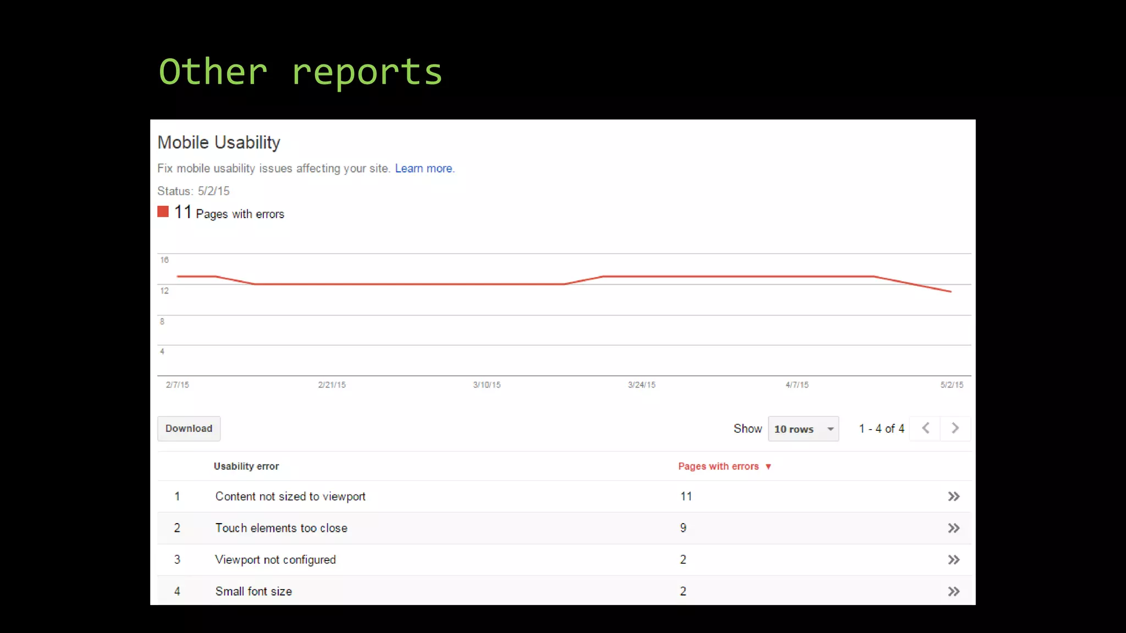Click the 4/7/15 date on chart axis
This screenshot has width=1126, height=633.
(797, 385)
